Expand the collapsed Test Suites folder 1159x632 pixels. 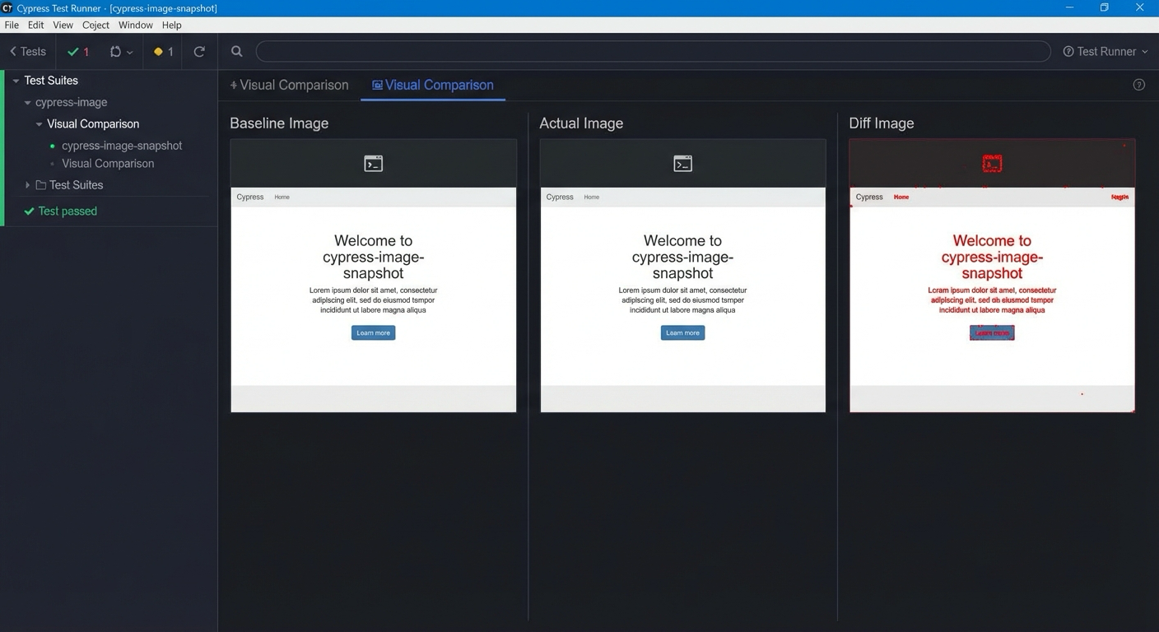[27, 184]
